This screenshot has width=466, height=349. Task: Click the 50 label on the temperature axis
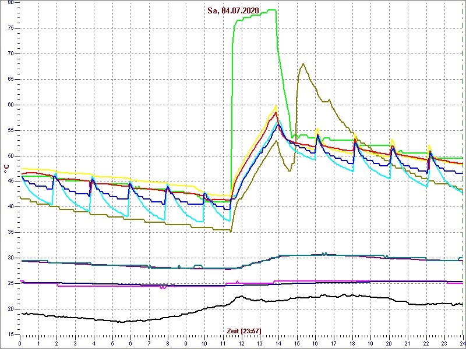11,156
